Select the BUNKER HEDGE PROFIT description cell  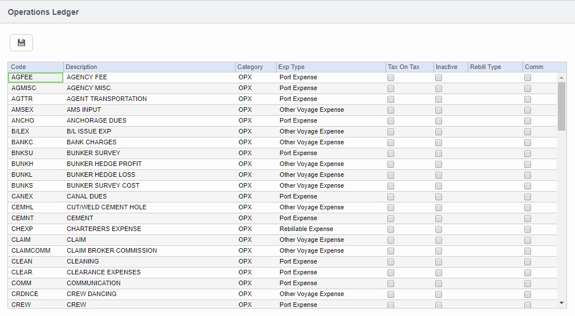pyautogui.click(x=149, y=164)
